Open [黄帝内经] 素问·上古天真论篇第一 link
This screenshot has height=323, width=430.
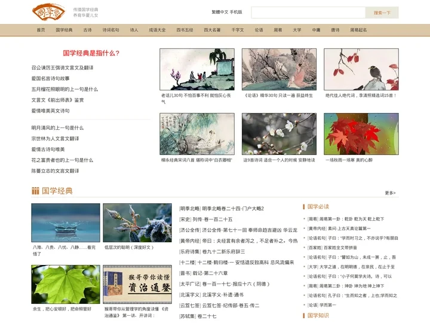click(339, 228)
